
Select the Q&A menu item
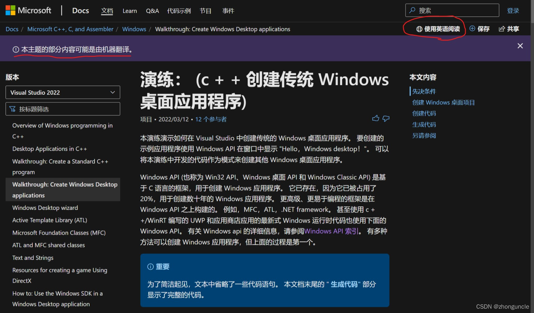[152, 11]
